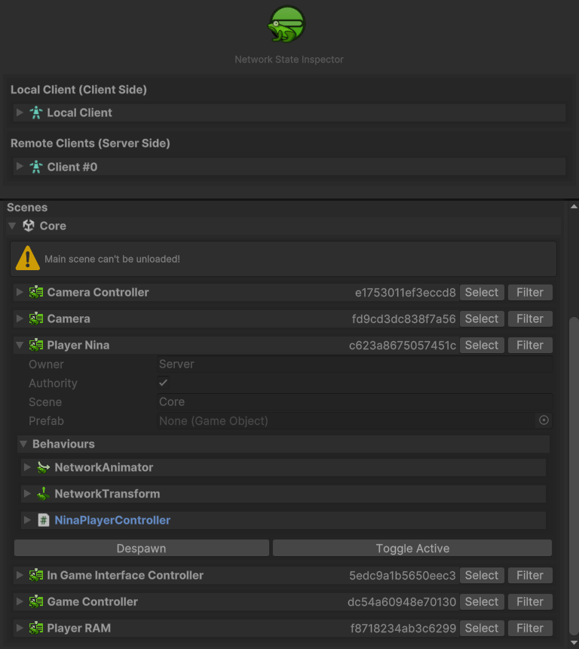The height and width of the screenshot is (649, 579).
Task: Collapse the Behaviours section
Action: click(23, 444)
